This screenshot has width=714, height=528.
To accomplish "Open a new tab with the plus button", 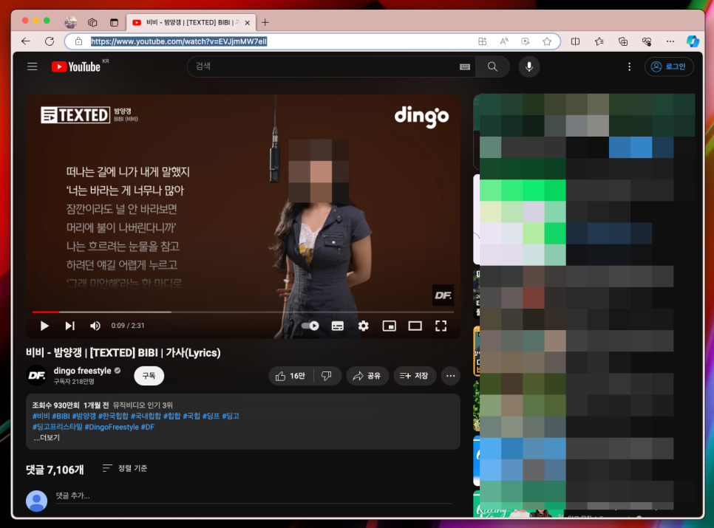I will tap(265, 22).
